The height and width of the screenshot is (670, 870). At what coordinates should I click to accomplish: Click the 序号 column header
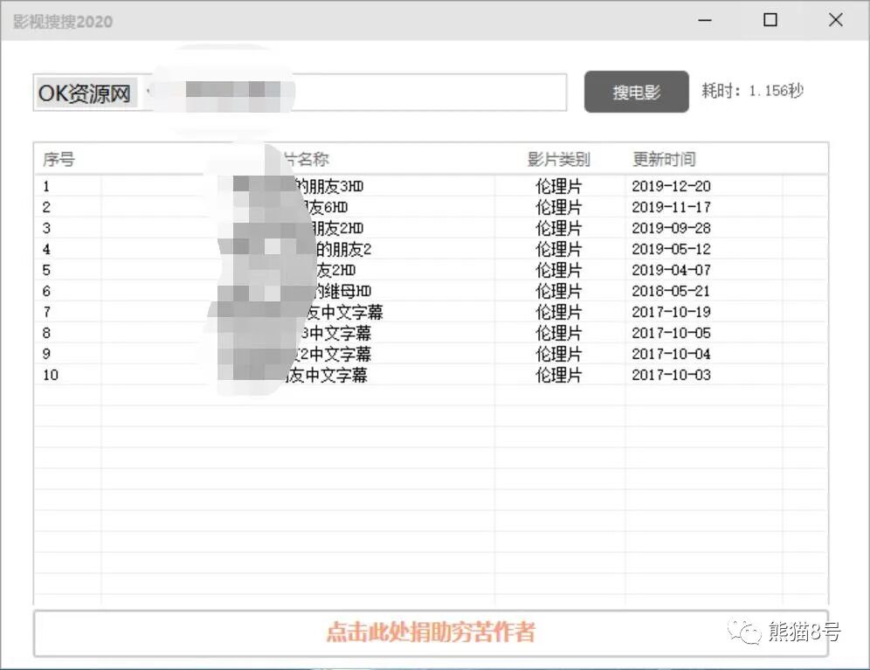[59, 159]
